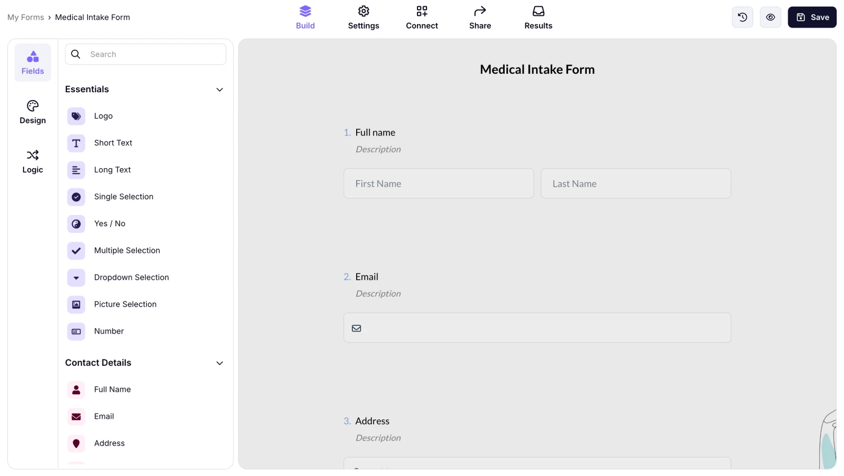Click inside the field search box
844x476 pixels.
pyautogui.click(x=145, y=54)
